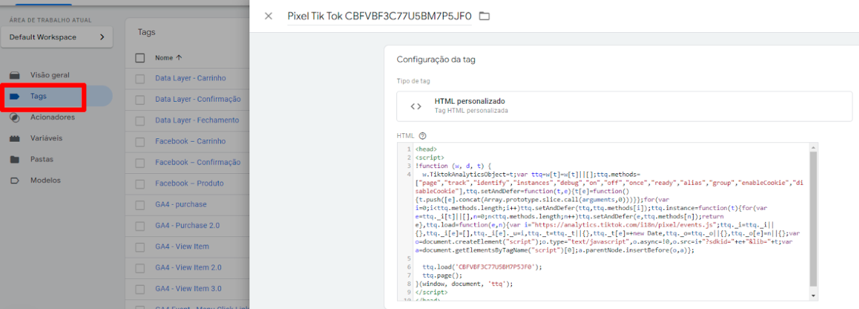
Task: Sort tags by Nome column
Action: tap(169, 58)
